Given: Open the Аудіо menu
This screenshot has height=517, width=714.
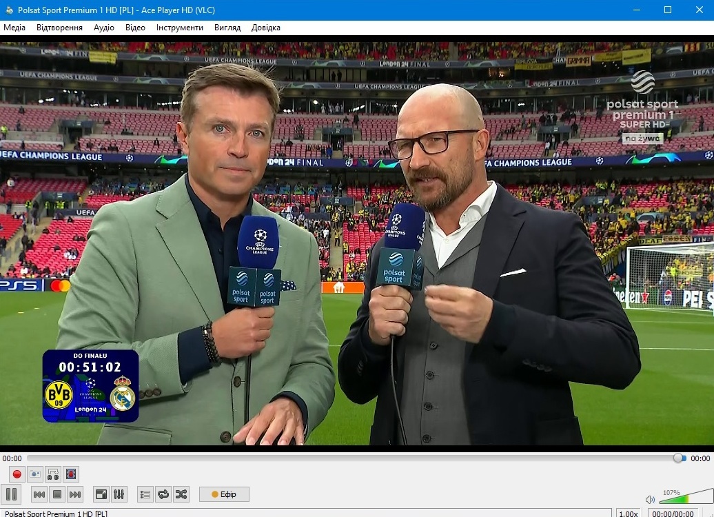Looking at the screenshot, I should click(104, 28).
